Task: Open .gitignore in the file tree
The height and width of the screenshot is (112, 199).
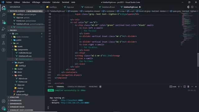Action: [x=26, y=91]
